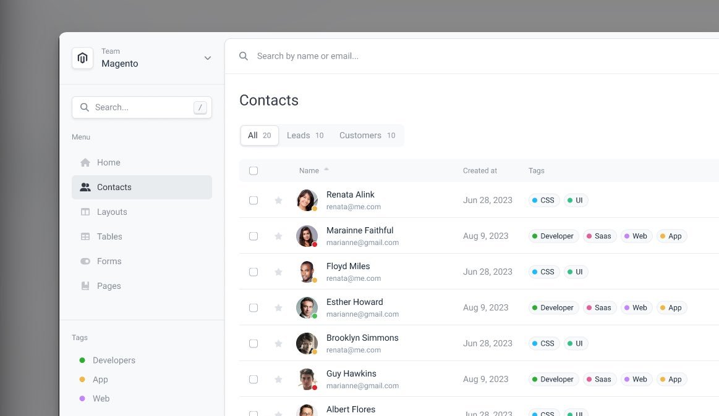Select Brooklyn Simmons row checkbox

(x=253, y=343)
